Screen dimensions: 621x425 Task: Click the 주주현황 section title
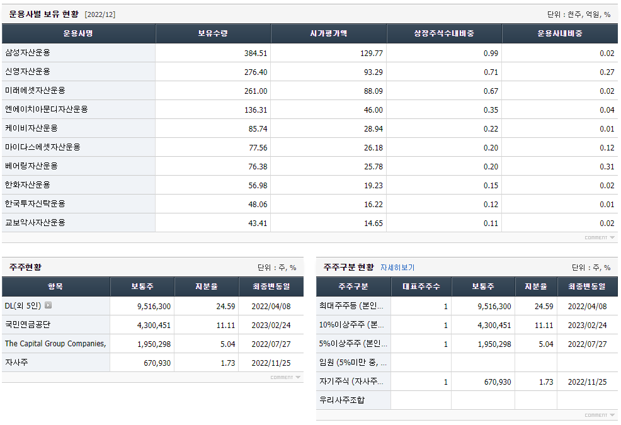pyautogui.click(x=25, y=268)
